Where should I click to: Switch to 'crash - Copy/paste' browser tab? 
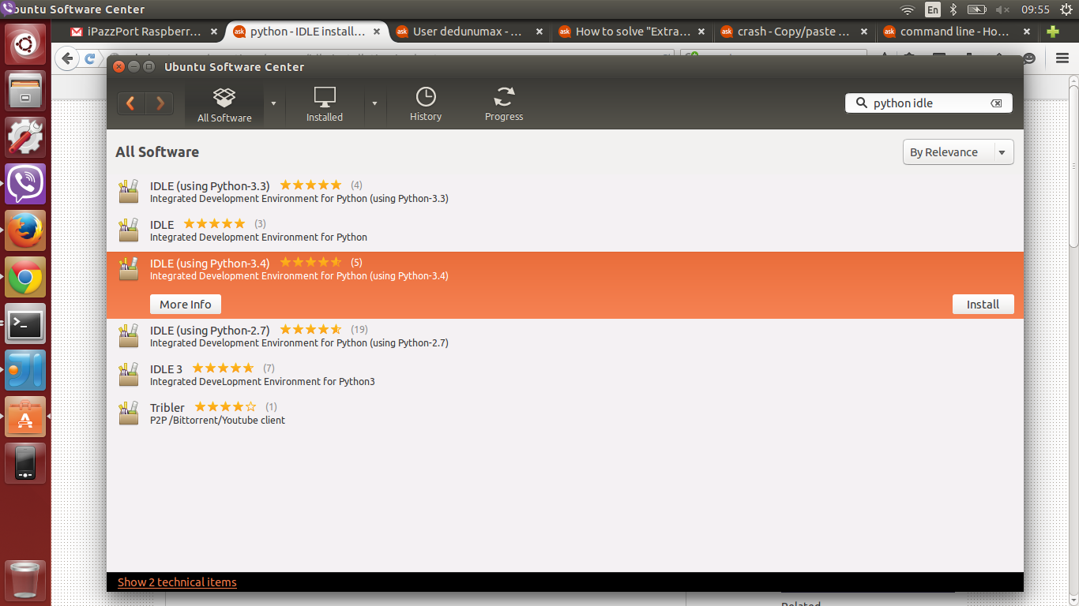click(794, 32)
